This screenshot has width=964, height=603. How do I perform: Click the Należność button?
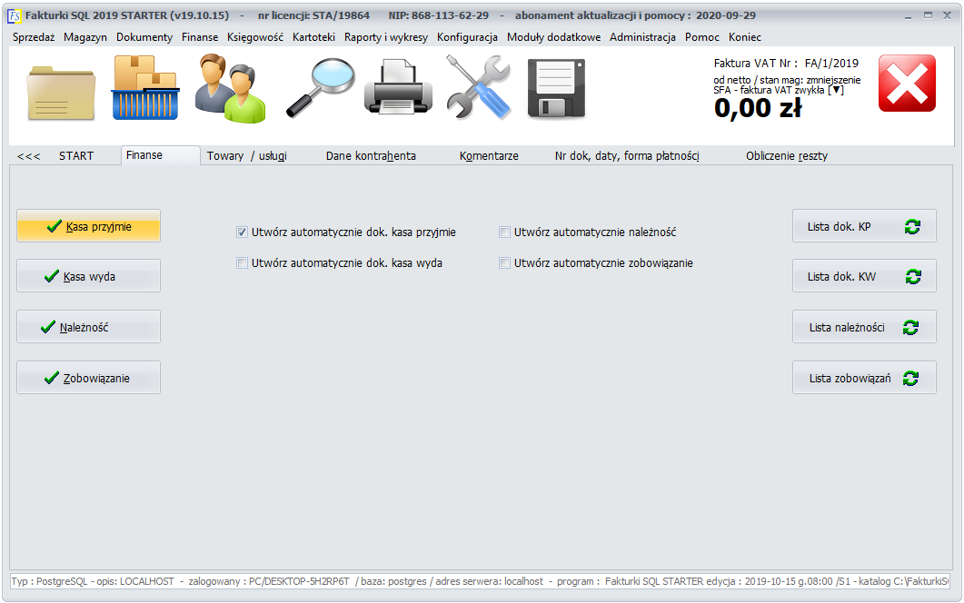point(88,327)
